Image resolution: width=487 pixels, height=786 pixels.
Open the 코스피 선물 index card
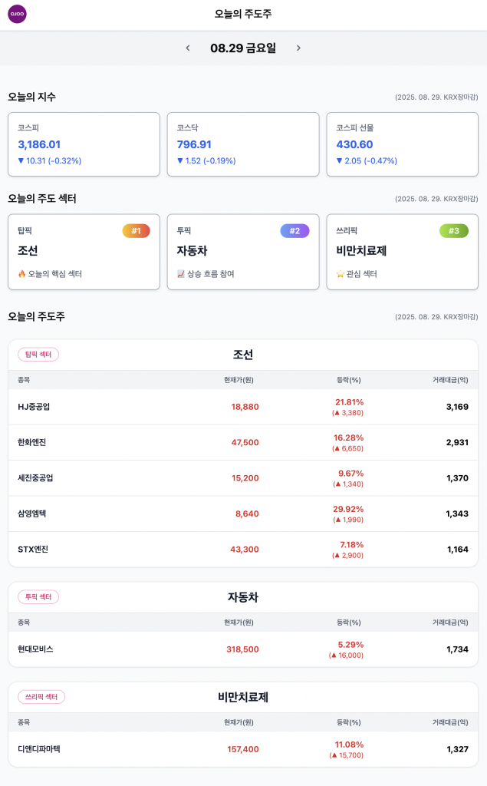click(x=402, y=144)
